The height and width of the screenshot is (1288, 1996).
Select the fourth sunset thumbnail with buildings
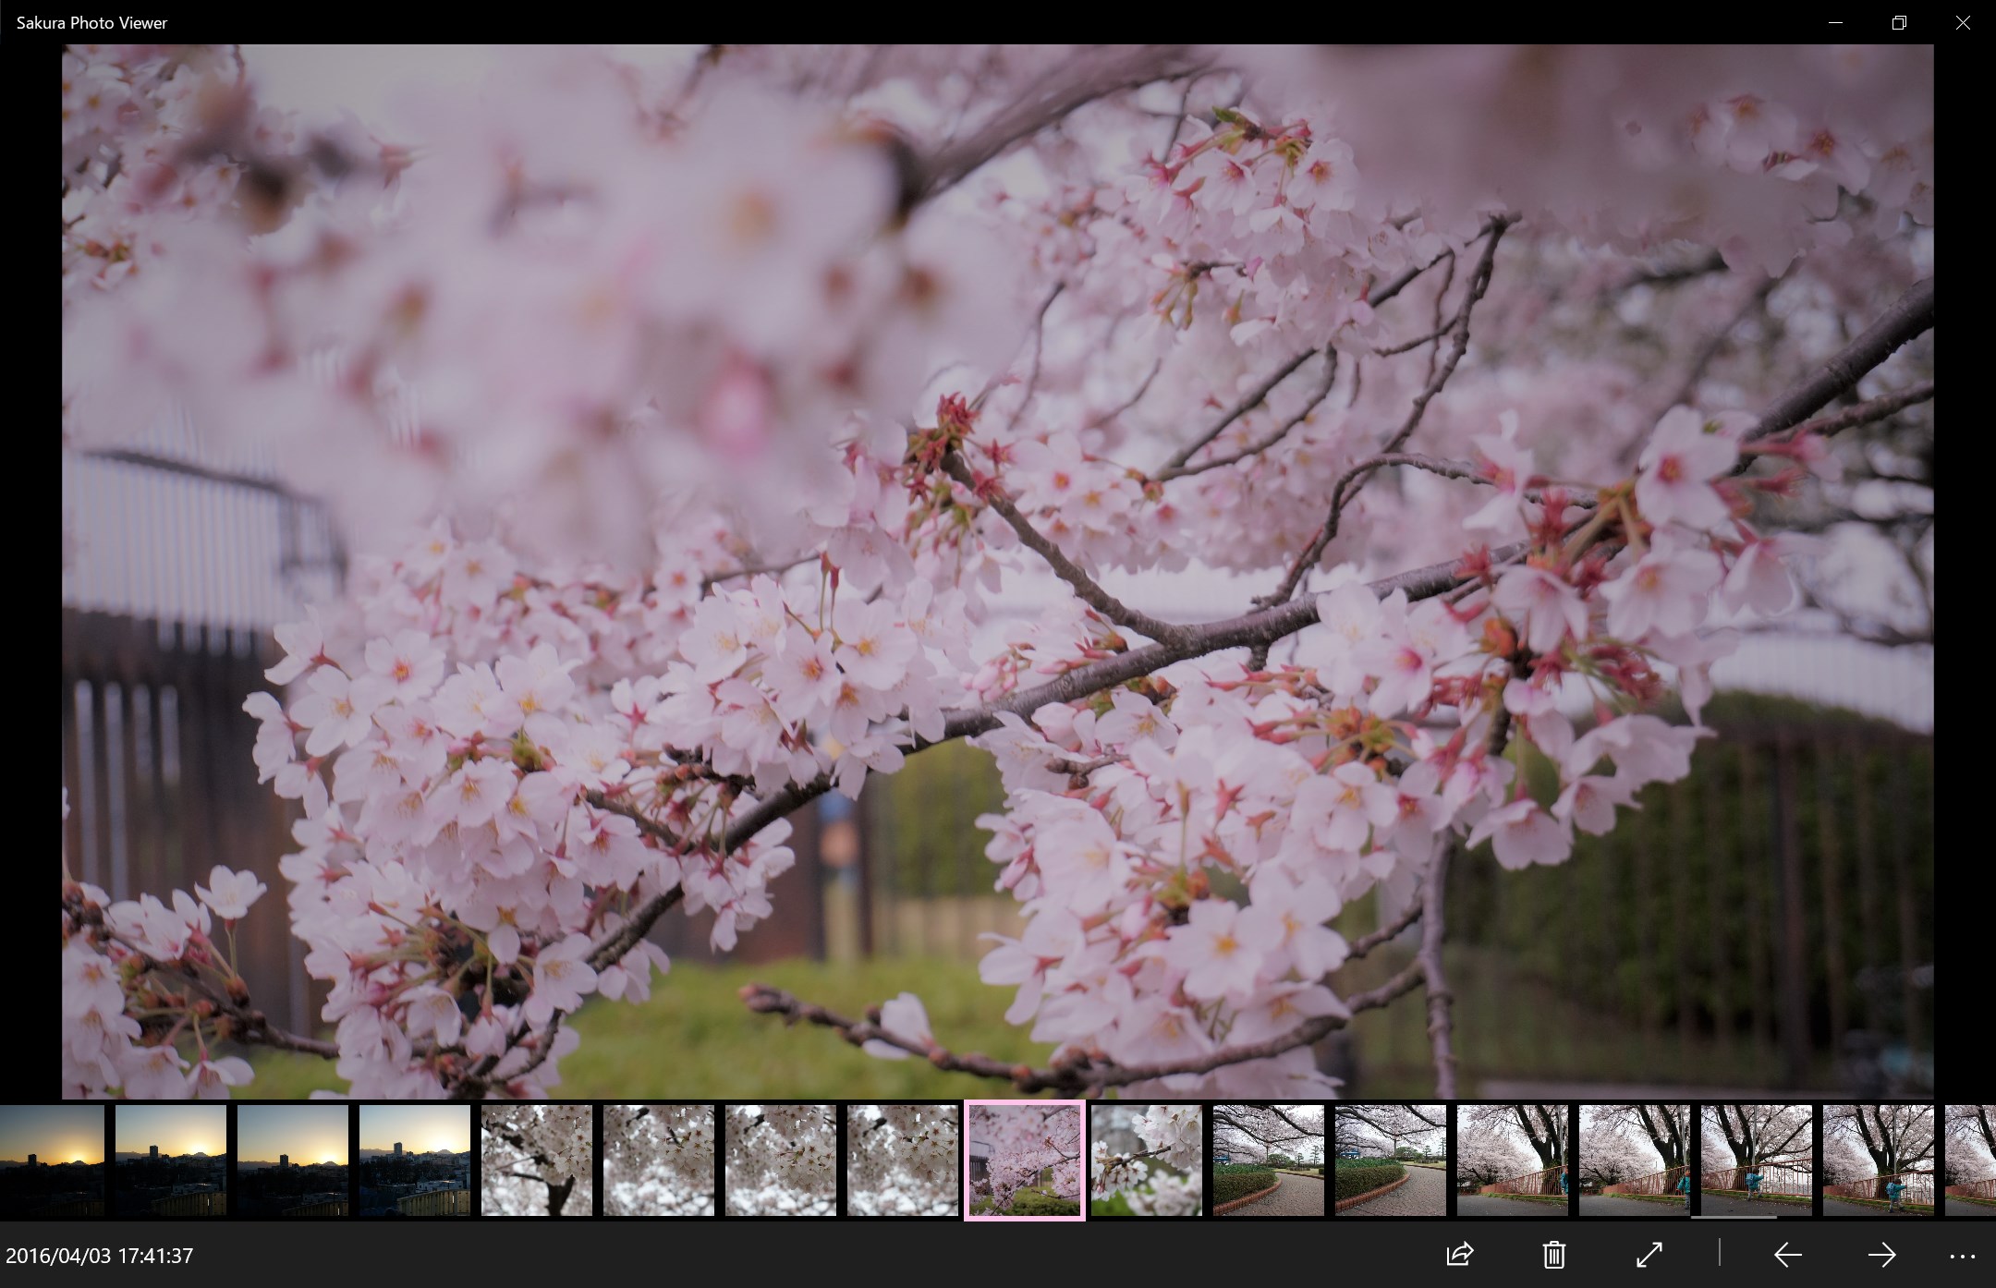[415, 1160]
